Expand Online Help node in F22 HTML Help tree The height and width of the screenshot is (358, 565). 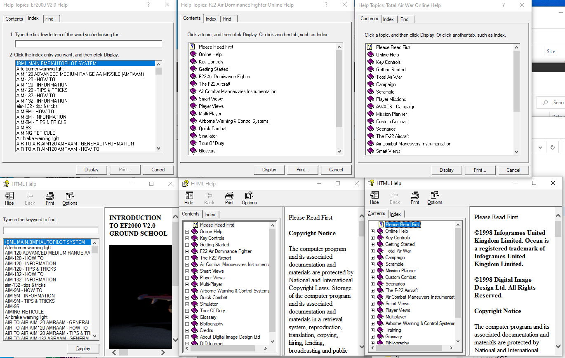click(x=187, y=232)
